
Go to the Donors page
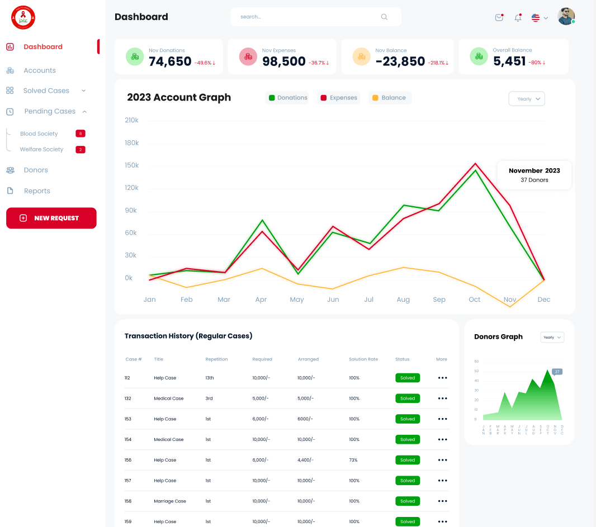pos(36,170)
